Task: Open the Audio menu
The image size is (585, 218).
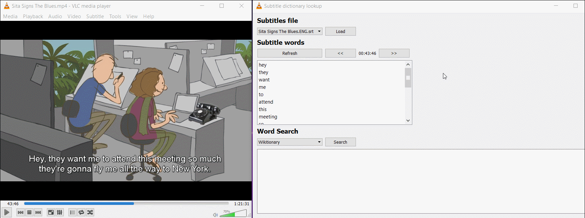Action: click(x=55, y=16)
